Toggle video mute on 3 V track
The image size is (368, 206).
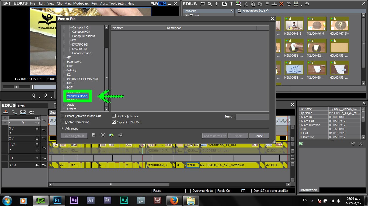pos(37,128)
